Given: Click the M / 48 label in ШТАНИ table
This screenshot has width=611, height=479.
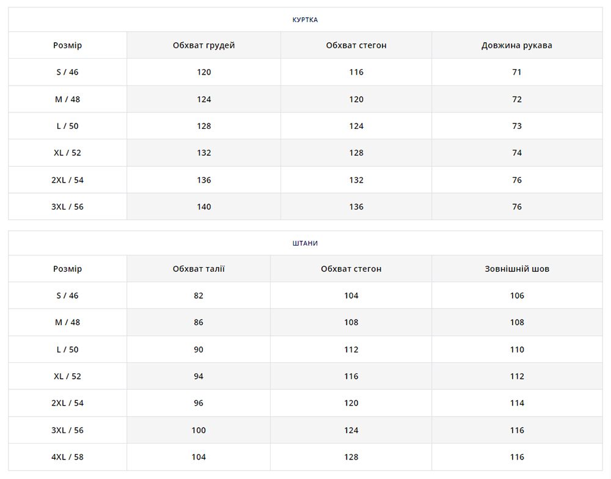Looking at the screenshot, I should click(67, 323).
